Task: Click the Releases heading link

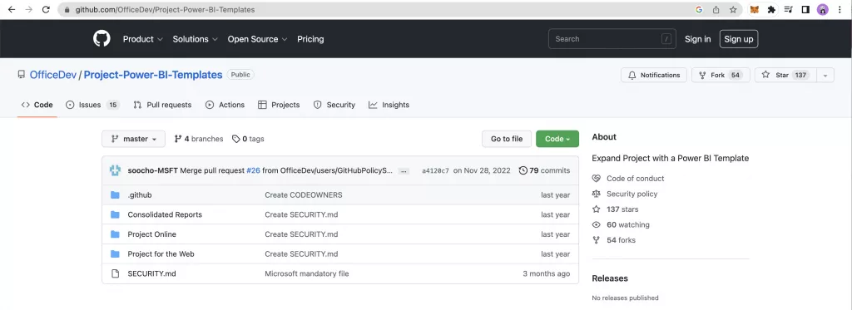Action: [610, 278]
